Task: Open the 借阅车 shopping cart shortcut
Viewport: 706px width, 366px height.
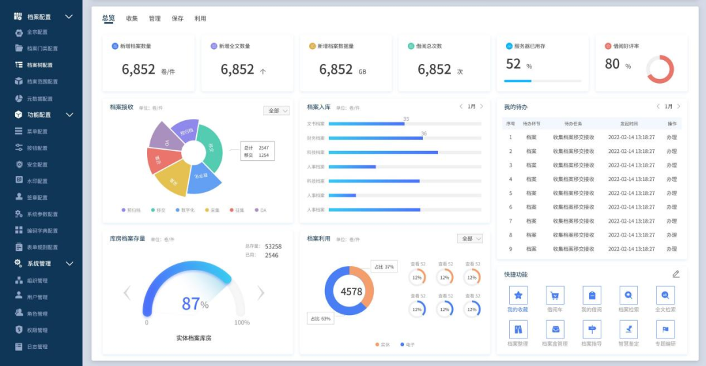Action: tap(555, 295)
